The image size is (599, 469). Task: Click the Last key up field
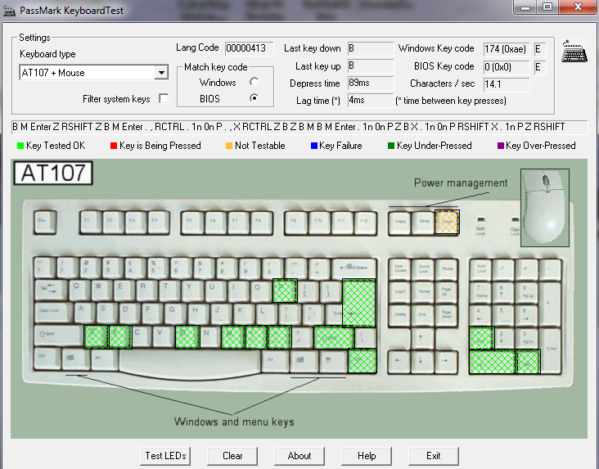(371, 65)
